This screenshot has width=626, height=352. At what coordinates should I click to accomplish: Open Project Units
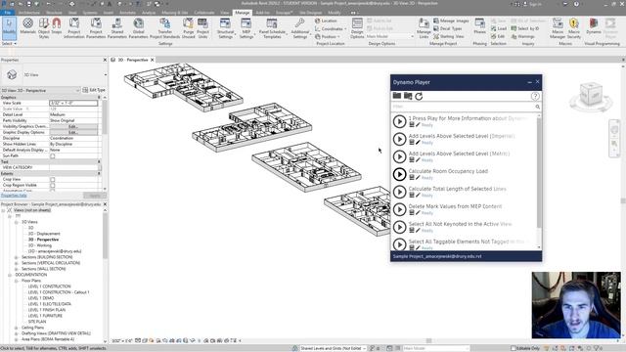(x=202, y=28)
